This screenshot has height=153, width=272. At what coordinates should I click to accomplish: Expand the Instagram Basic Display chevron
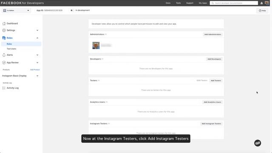(x=37, y=76)
